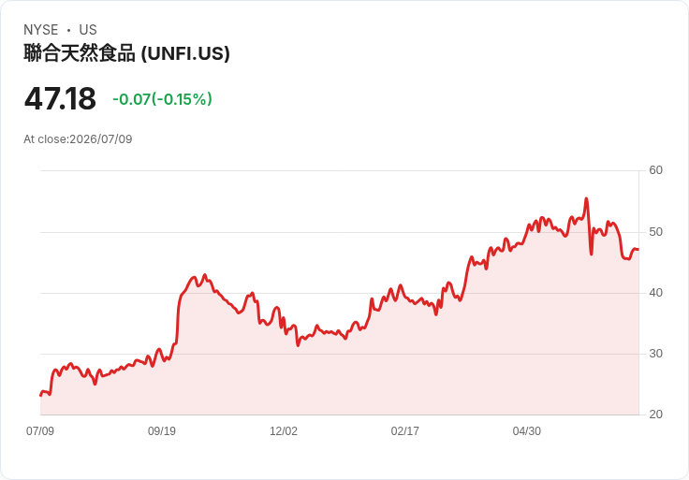Click the 30 y-axis price label
Image resolution: width=689 pixels, height=480 pixels.
[655, 354]
